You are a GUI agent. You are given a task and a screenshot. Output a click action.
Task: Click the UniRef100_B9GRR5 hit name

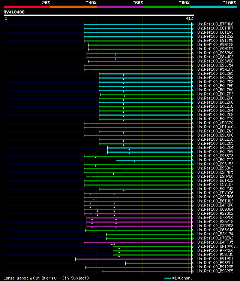click(x=215, y=271)
